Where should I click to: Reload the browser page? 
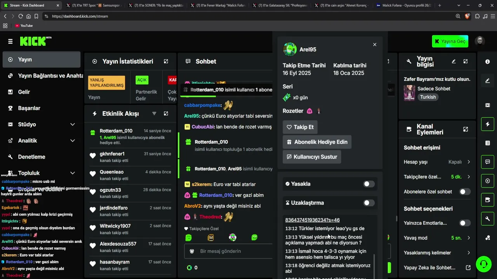click(21, 16)
